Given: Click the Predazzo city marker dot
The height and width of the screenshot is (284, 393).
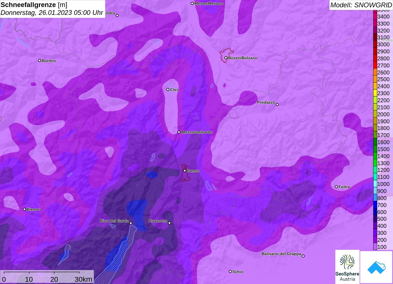Looking at the screenshot, I should (x=277, y=104).
